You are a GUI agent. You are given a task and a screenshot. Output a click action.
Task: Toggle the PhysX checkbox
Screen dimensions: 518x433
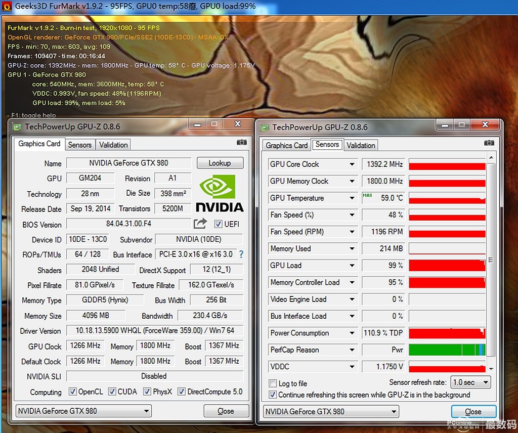tap(147, 392)
